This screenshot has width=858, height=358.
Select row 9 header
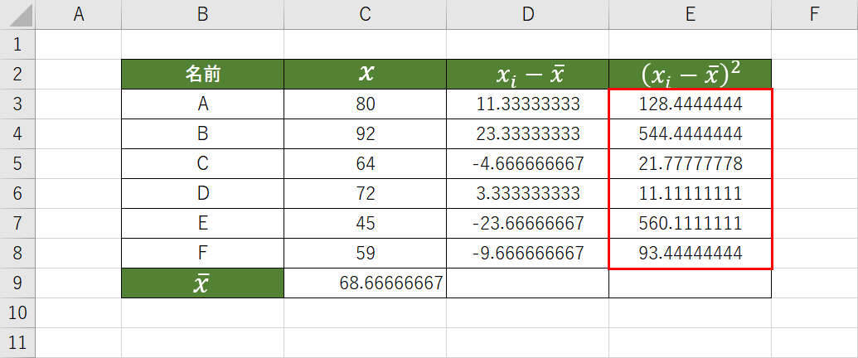[x=18, y=283]
